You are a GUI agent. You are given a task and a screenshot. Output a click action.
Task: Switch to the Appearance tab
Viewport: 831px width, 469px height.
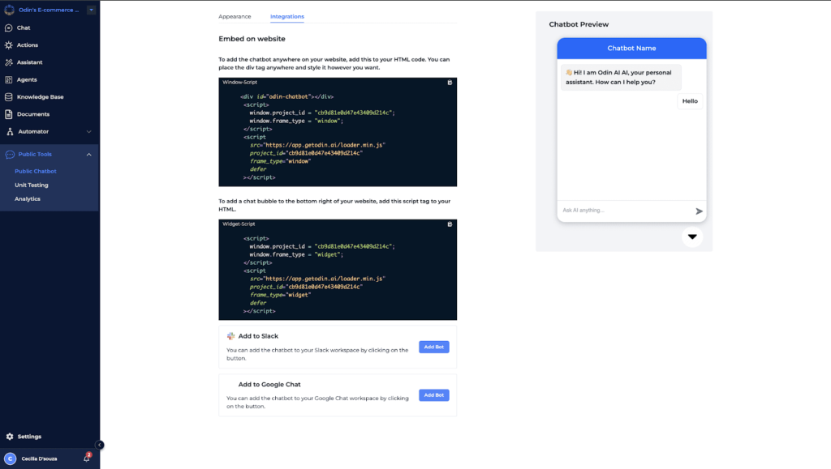pos(235,15)
